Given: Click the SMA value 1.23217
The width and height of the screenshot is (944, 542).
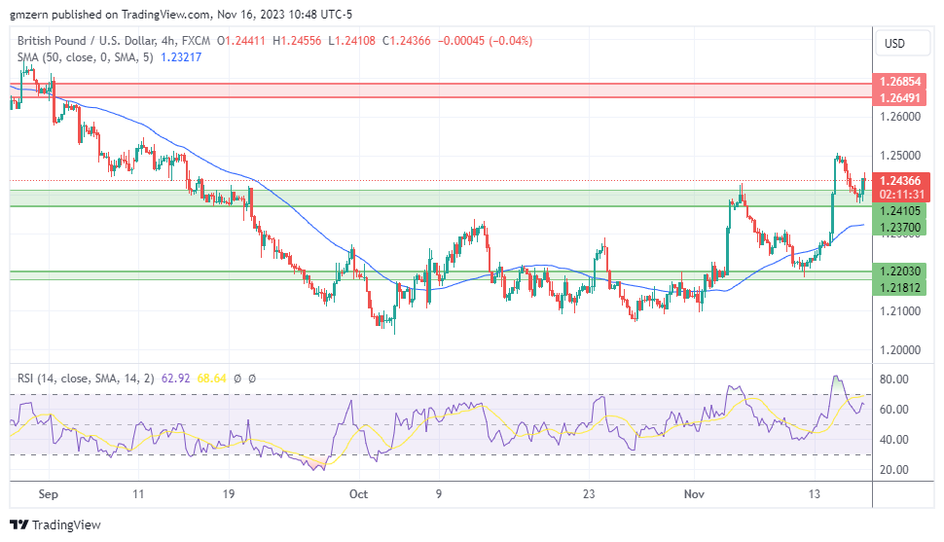Looking at the screenshot, I should (x=181, y=57).
